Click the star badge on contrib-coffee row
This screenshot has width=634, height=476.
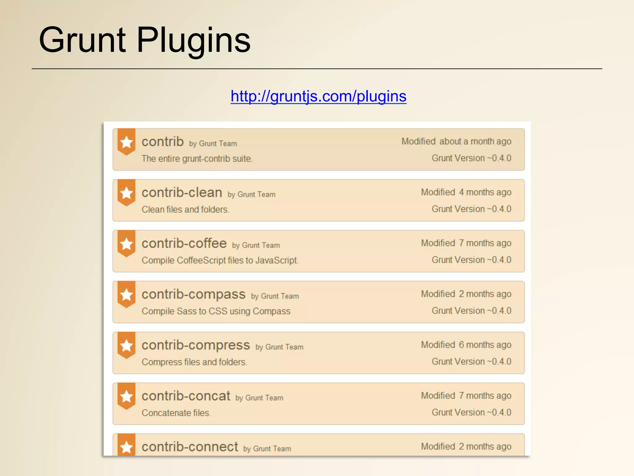click(x=126, y=244)
